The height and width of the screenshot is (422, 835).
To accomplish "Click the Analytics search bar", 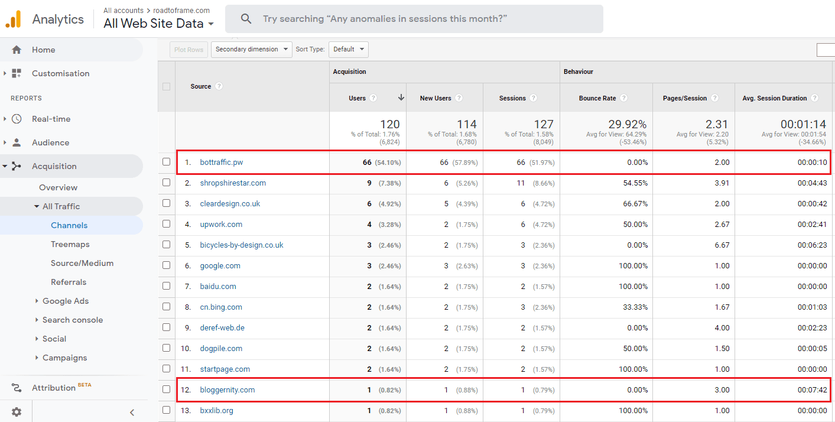I will pos(414,19).
